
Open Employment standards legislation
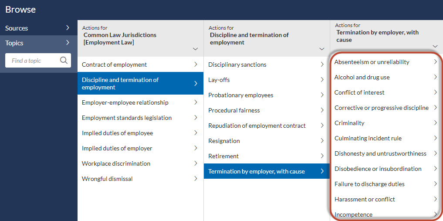point(140,118)
